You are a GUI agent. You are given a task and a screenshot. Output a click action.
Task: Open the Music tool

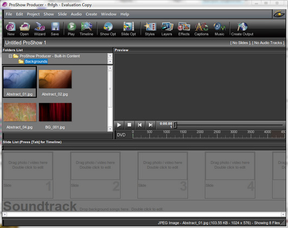pos(219,29)
